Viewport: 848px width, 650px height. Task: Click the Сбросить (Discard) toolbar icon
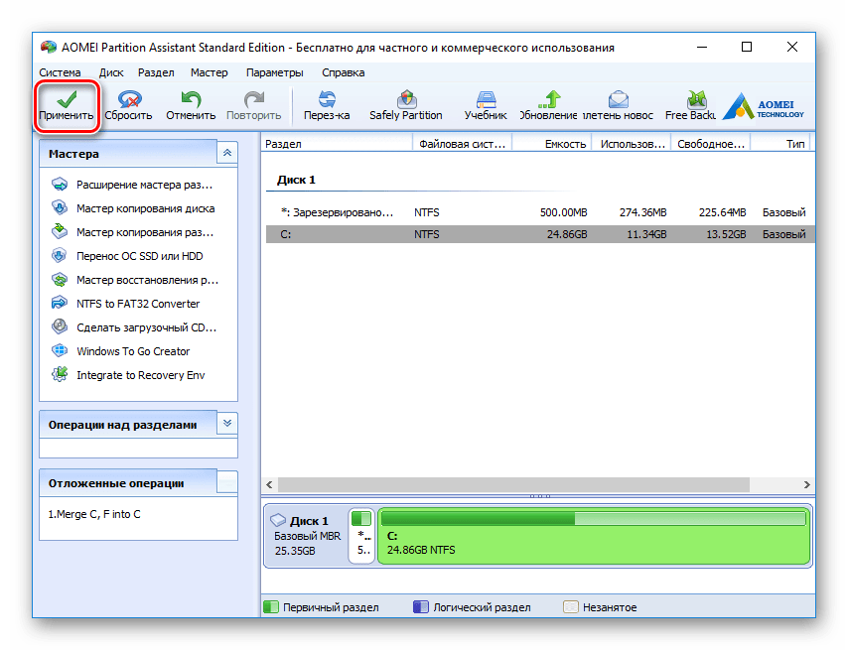tap(128, 99)
